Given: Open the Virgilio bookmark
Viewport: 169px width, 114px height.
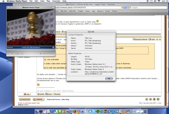Looking at the screenshot, I should click(81, 11).
